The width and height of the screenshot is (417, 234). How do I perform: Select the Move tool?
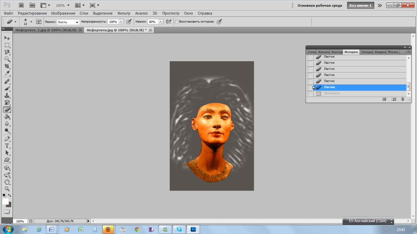tap(7, 38)
